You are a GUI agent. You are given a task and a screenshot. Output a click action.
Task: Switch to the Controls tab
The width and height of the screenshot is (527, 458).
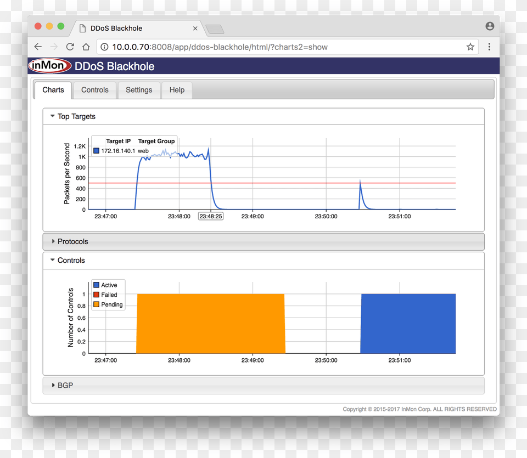pos(95,90)
